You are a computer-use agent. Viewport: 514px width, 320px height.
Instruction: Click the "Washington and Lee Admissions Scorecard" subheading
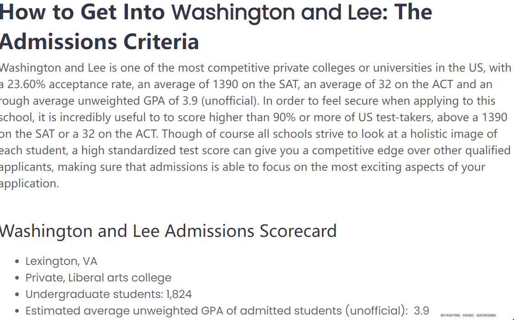pos(168,230)
